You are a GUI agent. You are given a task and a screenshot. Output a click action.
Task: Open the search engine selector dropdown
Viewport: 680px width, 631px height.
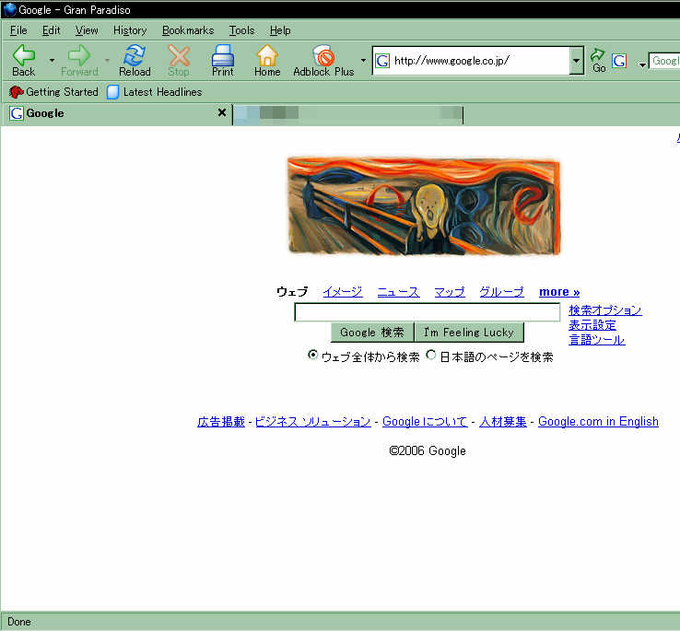click(642, 65)
